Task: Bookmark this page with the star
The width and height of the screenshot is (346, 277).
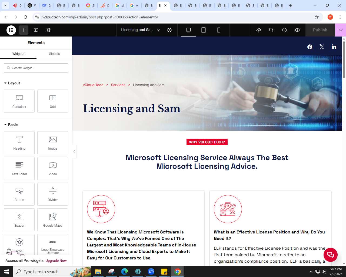Action: [317, 17]
